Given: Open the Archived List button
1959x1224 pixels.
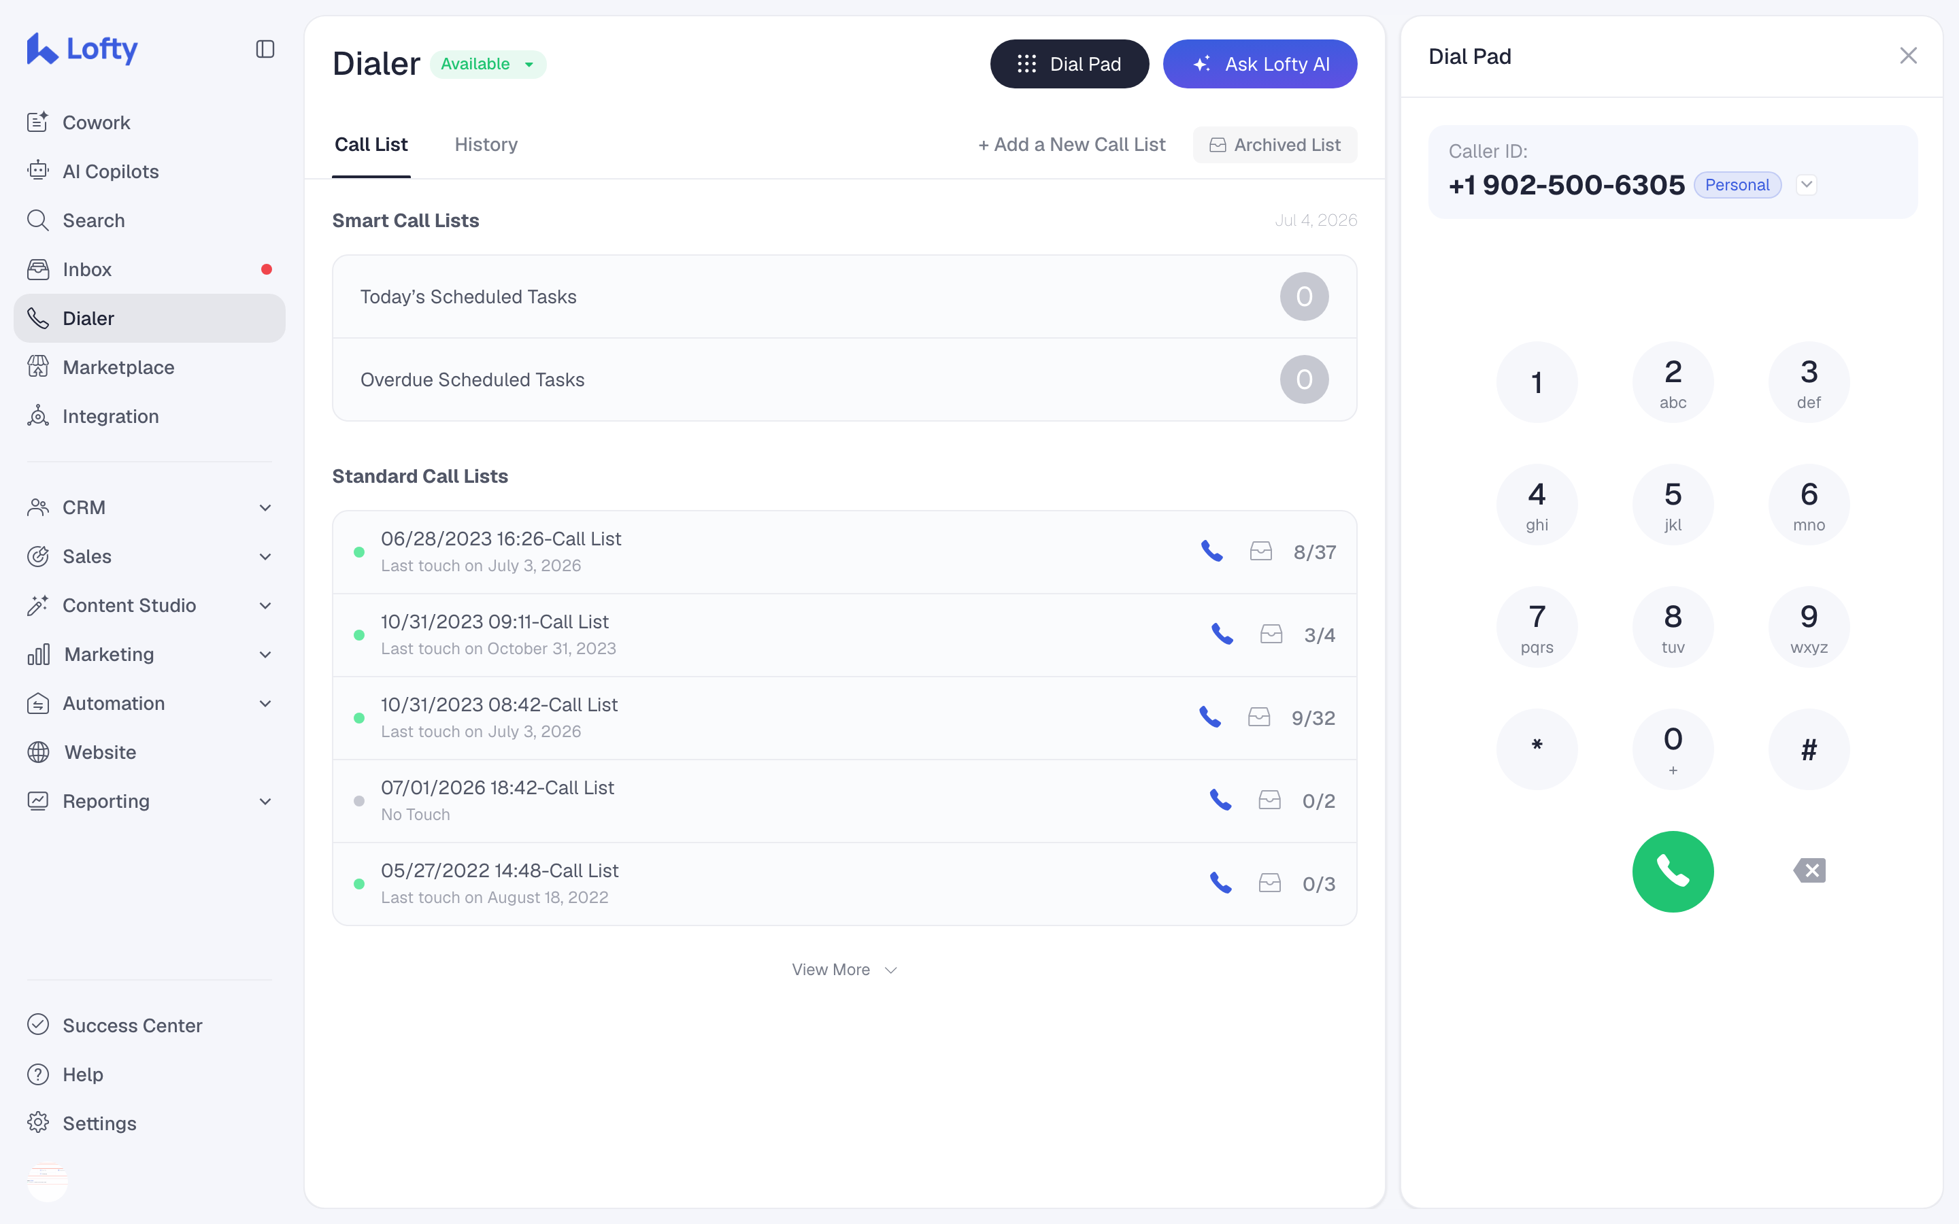Looking at the screenshot, I should pos(1275,145).
